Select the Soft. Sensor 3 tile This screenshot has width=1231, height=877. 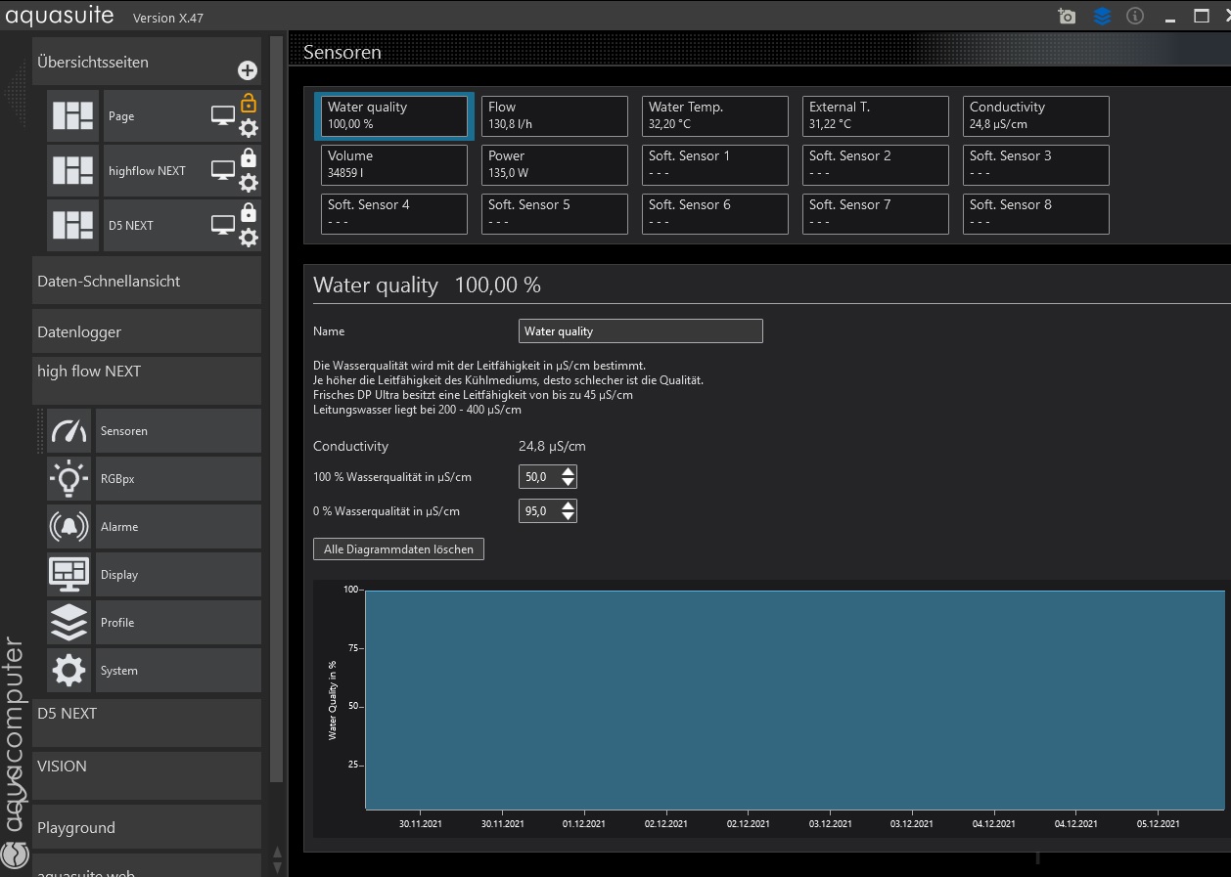(1036, 165)
